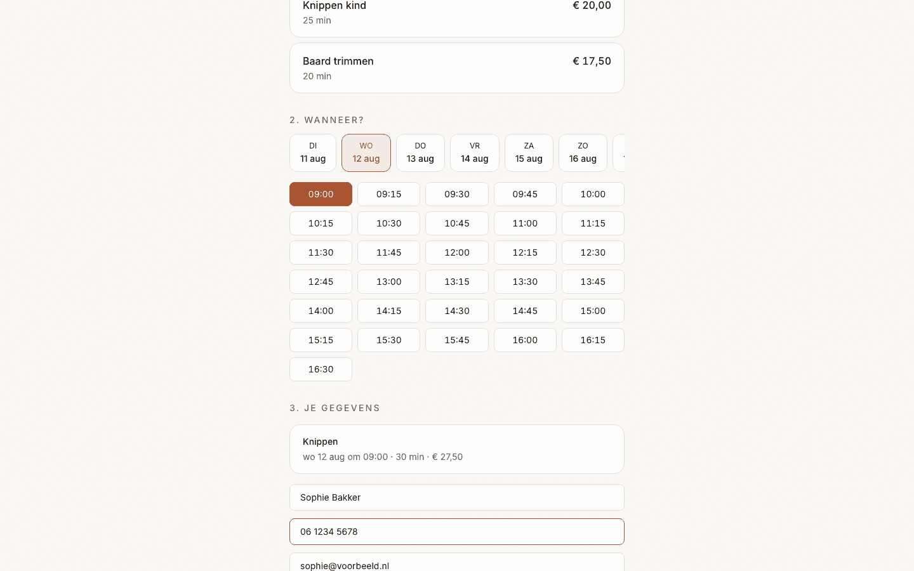Switch to Thursday 13 aug
This screenshot has height=571, width=914.
(x=420, y=153)
